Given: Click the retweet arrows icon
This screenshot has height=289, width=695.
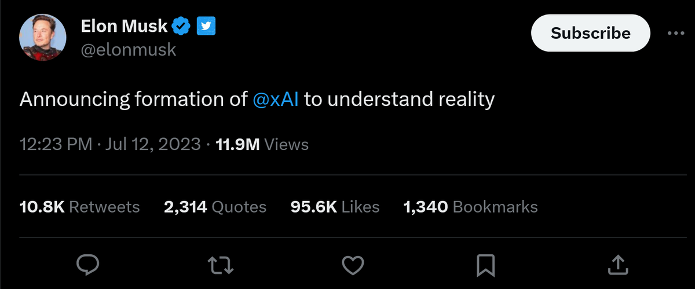Looking at the screenshot, I should click(x=220, y=265).
